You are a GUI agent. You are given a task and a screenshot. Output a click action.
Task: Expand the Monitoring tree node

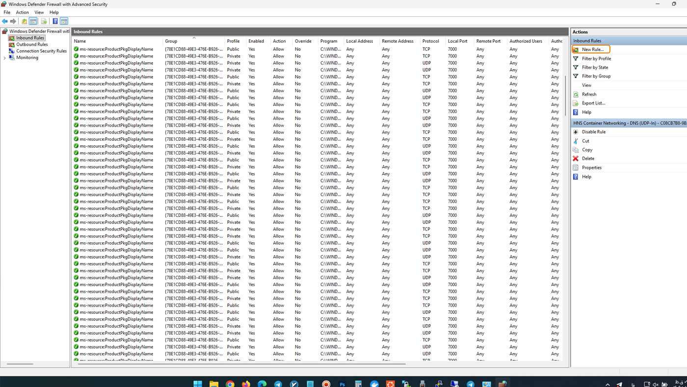pyautogui.click(x=5, y=58)
